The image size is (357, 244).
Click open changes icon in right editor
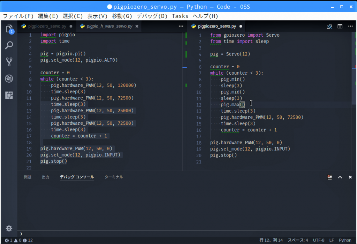point(329,26)
